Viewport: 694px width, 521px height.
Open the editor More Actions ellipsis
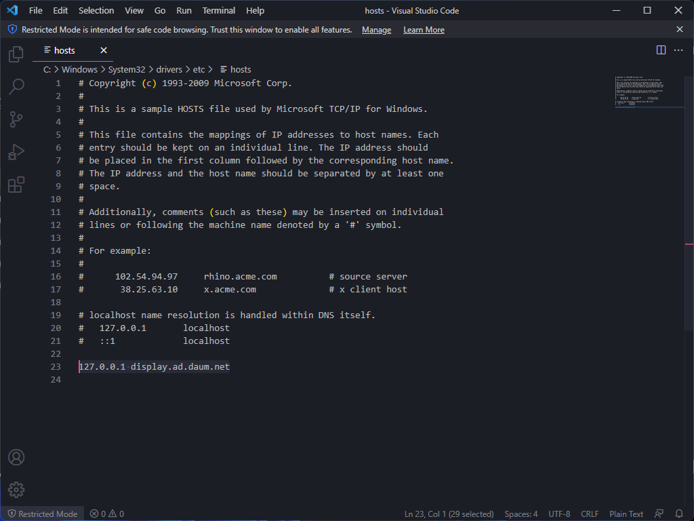pyautogui.click(x=678, y=50)
